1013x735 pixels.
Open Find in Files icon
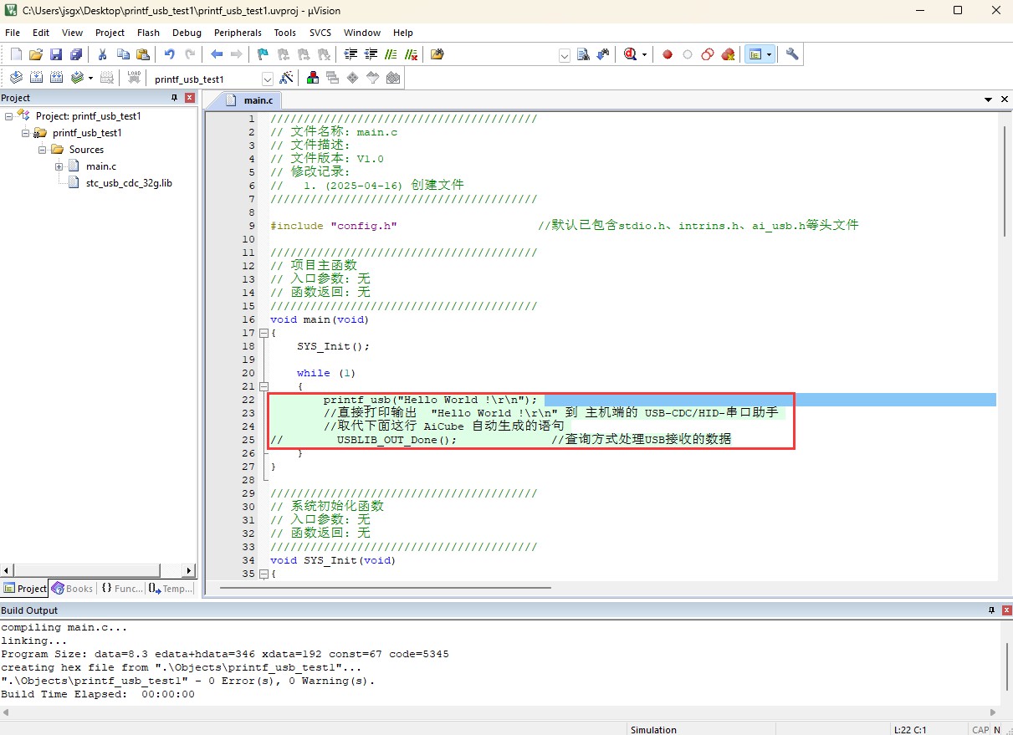[437, 54]
